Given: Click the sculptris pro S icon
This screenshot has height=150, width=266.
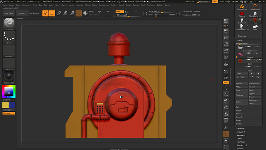Looking at the screenshot, I should coord(85,13).
